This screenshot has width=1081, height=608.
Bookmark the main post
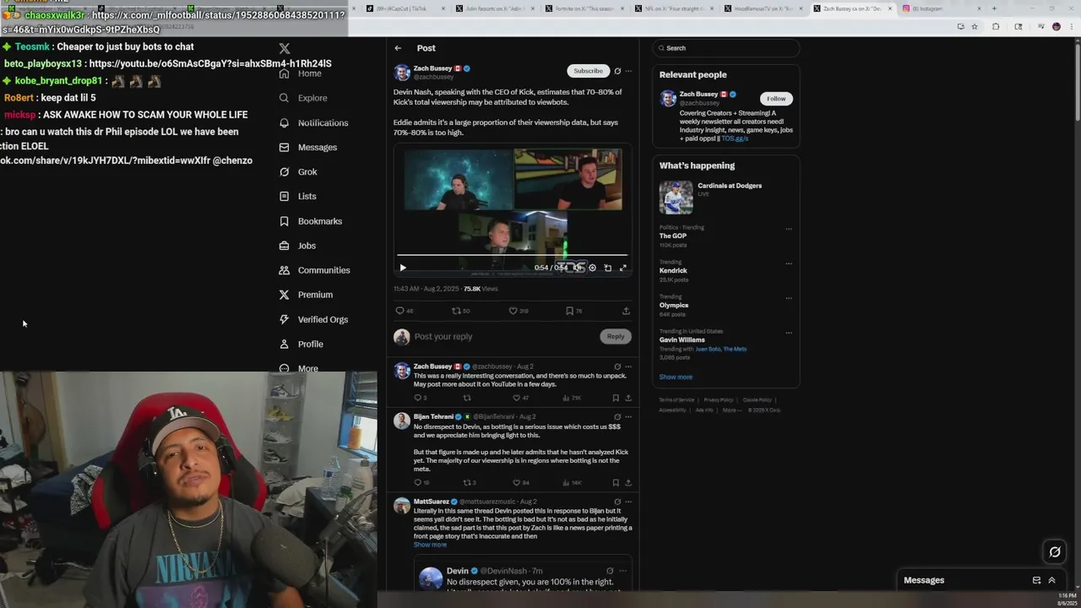(x=569, y=311)
